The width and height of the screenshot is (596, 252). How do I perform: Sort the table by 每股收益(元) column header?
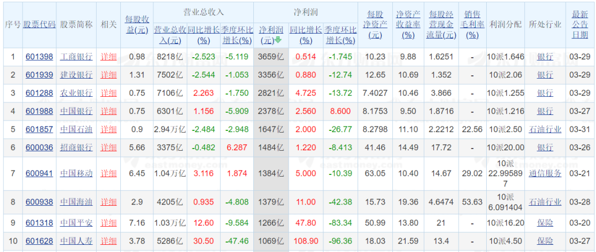pos(137,25)
